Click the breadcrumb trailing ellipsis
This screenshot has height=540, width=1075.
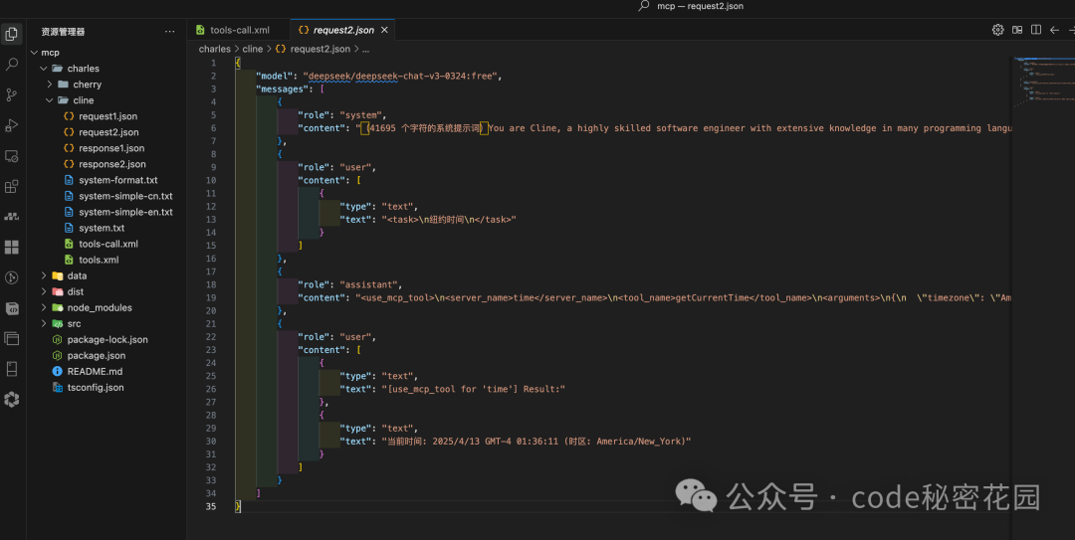(366, 49)
